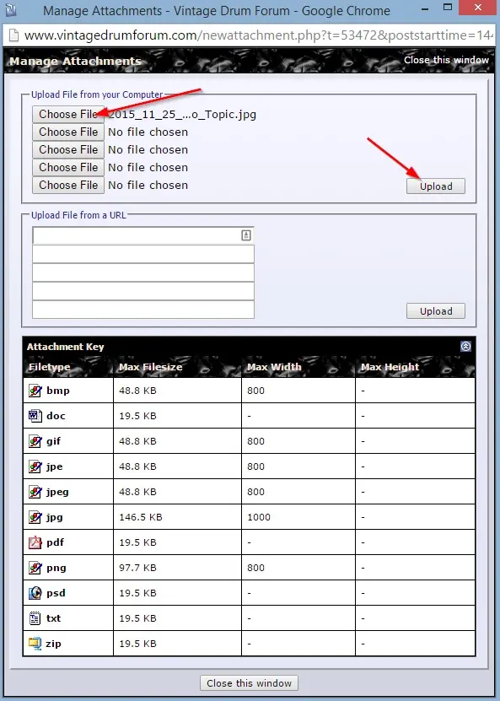Screen dimensions: 500x701
Task: Upload files from the entered URLs
Action: (436, 310)
